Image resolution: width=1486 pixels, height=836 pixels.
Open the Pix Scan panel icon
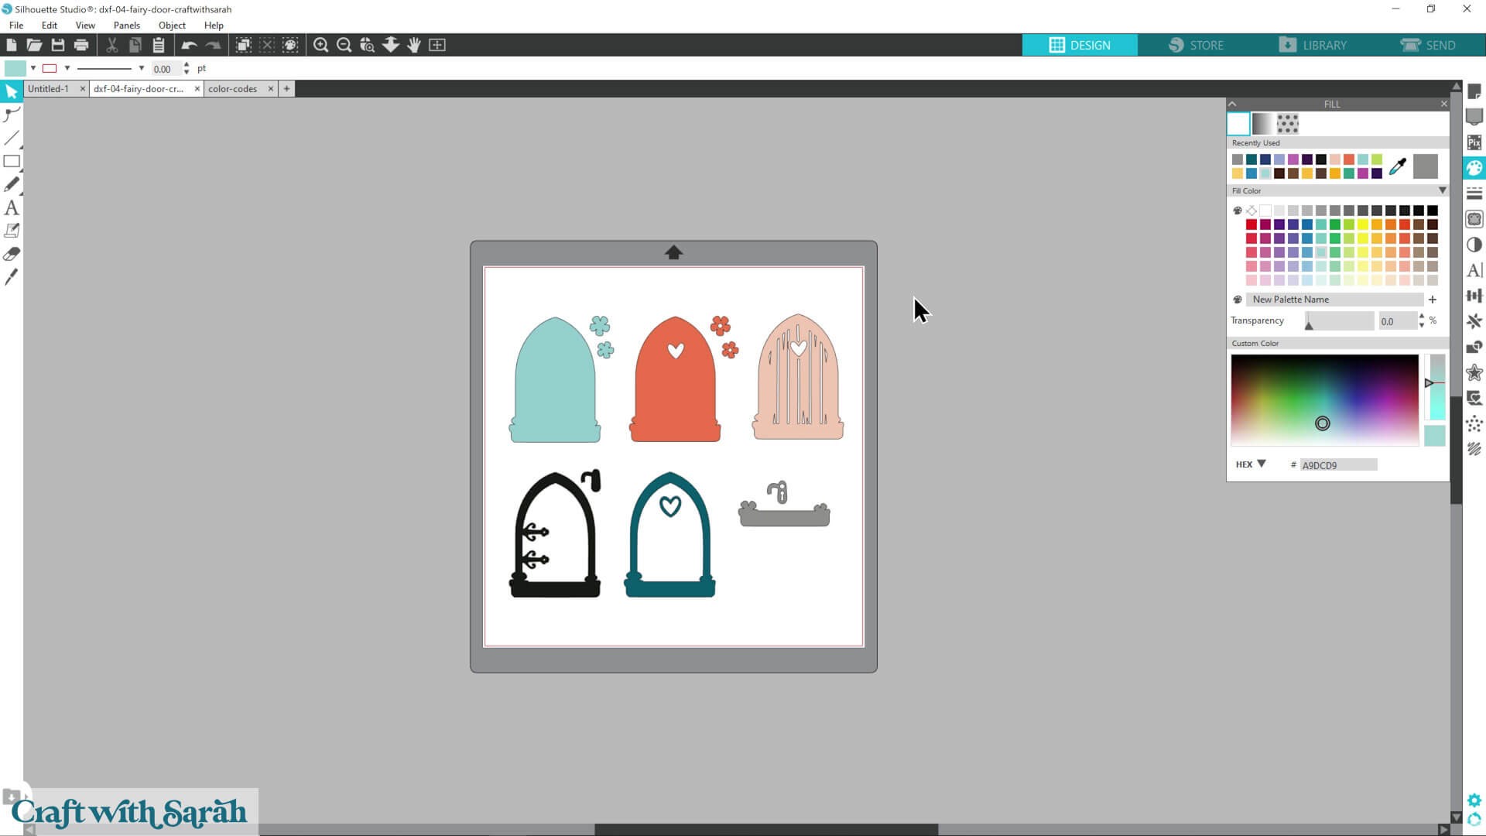pos(1474,142)
